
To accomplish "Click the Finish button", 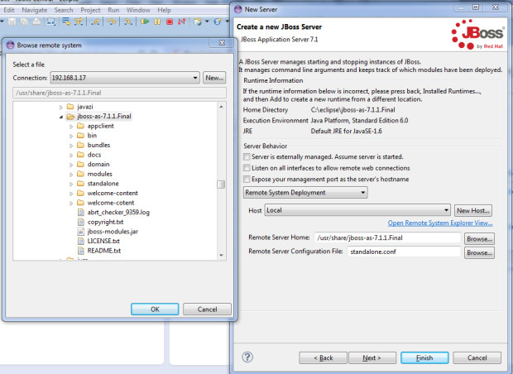I will (x=423, y=357).
